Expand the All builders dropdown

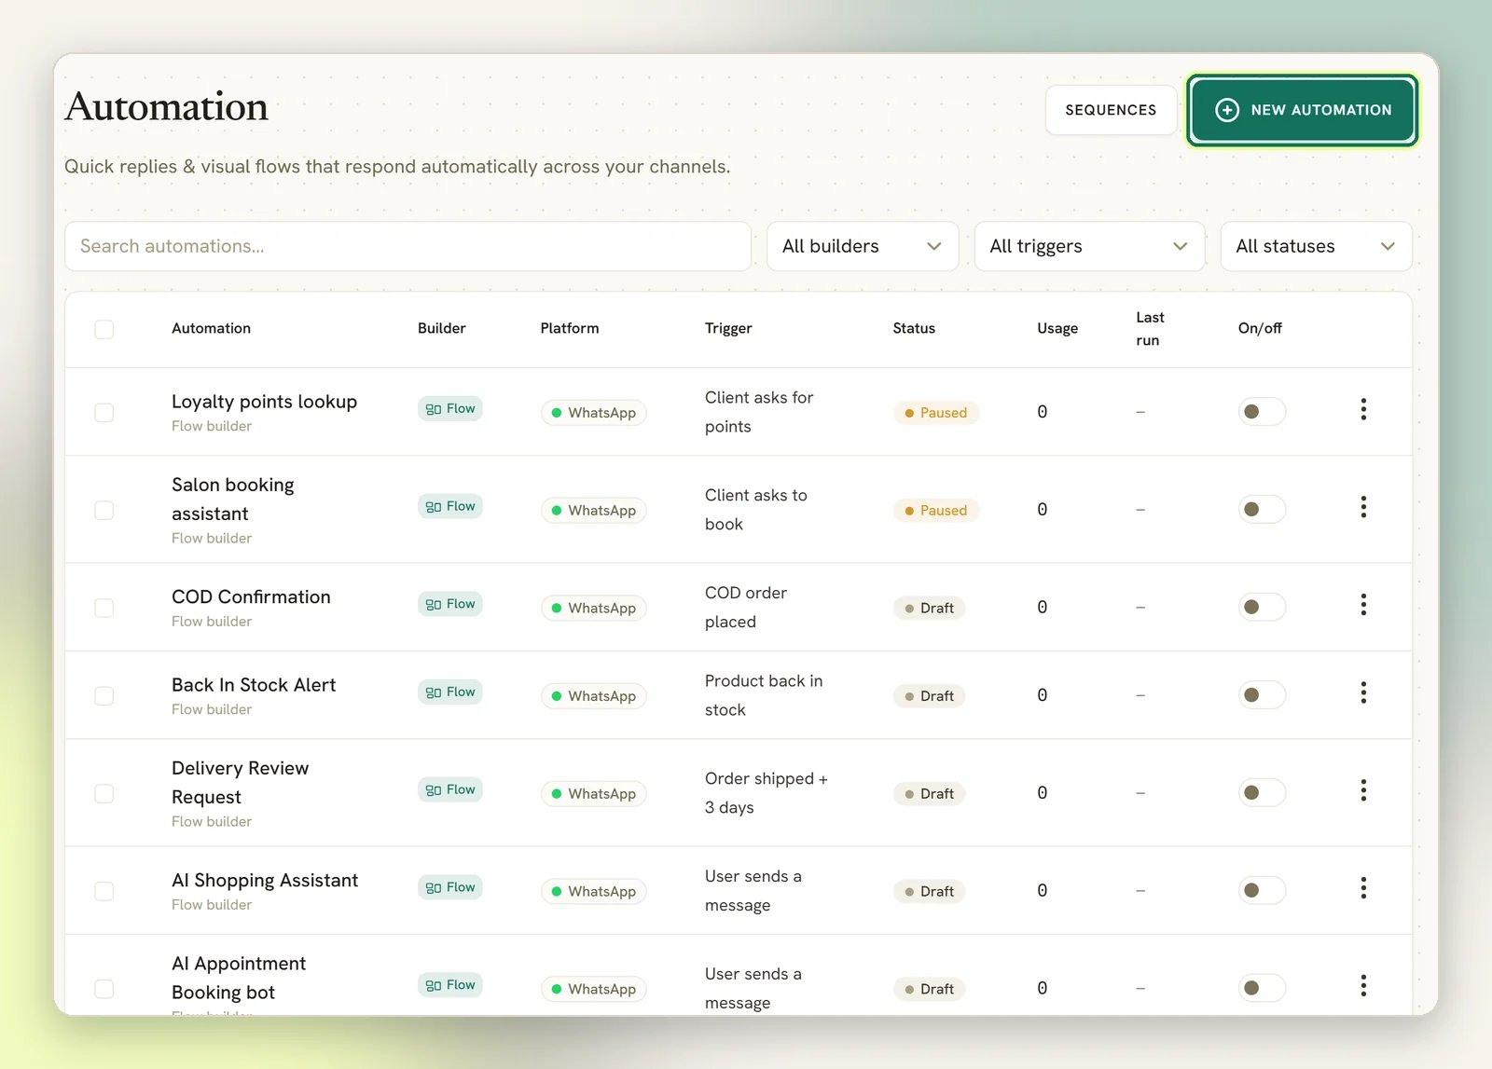tap(863, 246)
